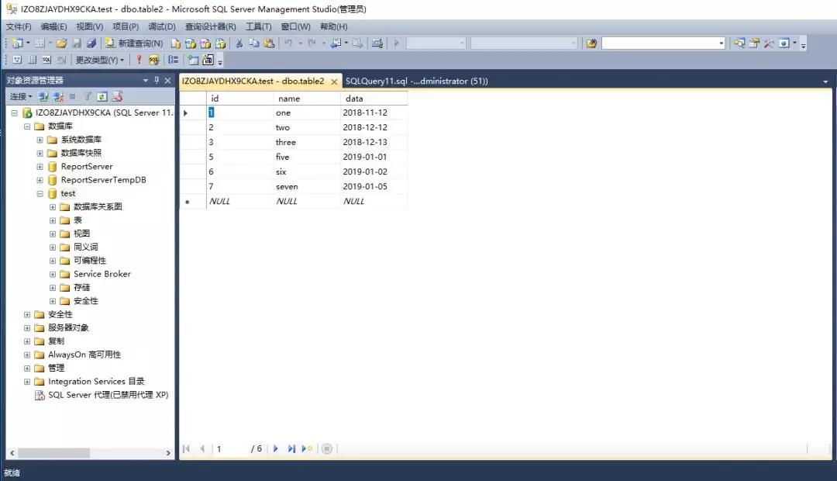The width and height of the screenshot is (837, 481).
Task: Close the dbo.table2 tab
Action: [334, 81]
